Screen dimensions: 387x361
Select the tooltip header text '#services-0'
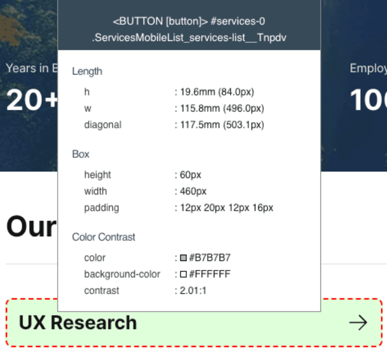[238, 21]
